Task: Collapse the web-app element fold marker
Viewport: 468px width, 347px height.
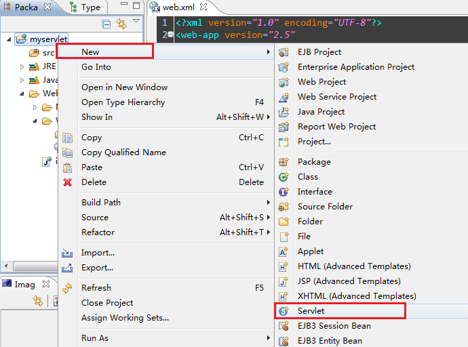Action: 170,35
